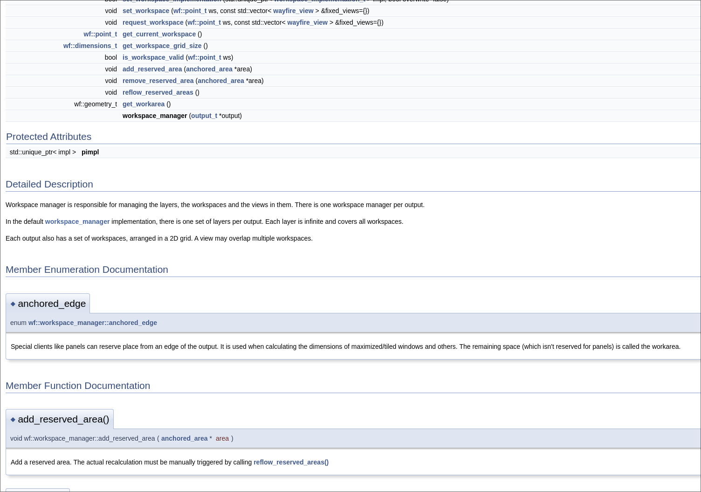Follow the request_workspace function link
The image size is (701, 492).
click(153, 22)
